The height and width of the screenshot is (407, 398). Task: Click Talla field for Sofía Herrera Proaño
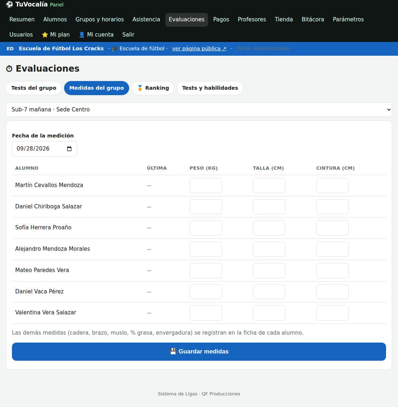[x=269, y=228]
